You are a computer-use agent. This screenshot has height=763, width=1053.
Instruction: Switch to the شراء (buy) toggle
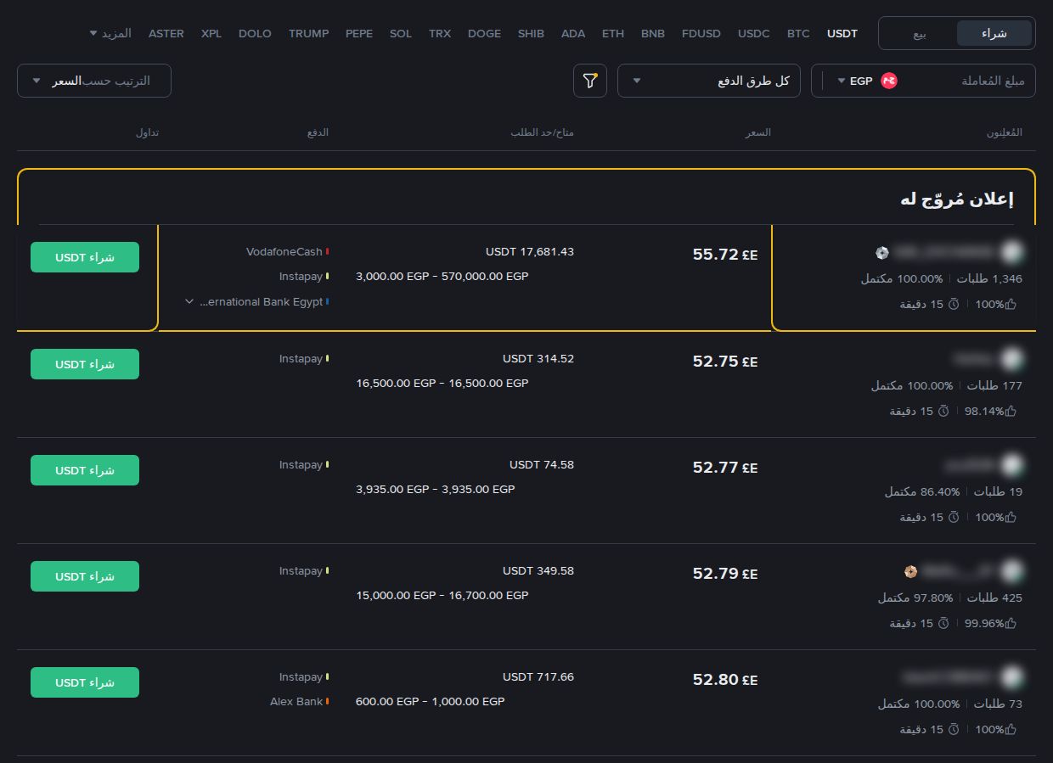[994, 33]
